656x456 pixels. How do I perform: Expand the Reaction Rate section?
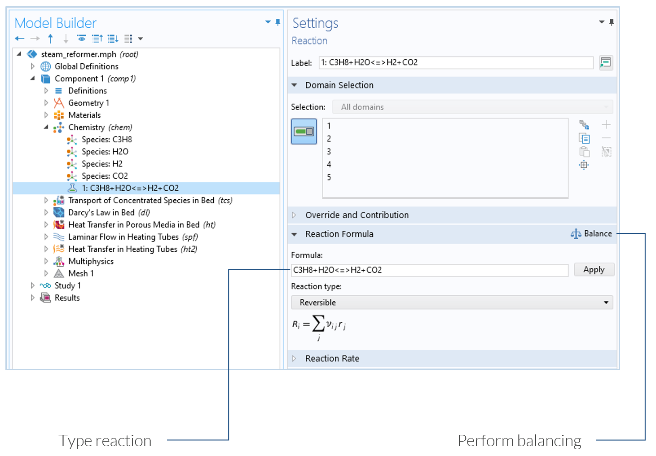(x=332, y=359)
